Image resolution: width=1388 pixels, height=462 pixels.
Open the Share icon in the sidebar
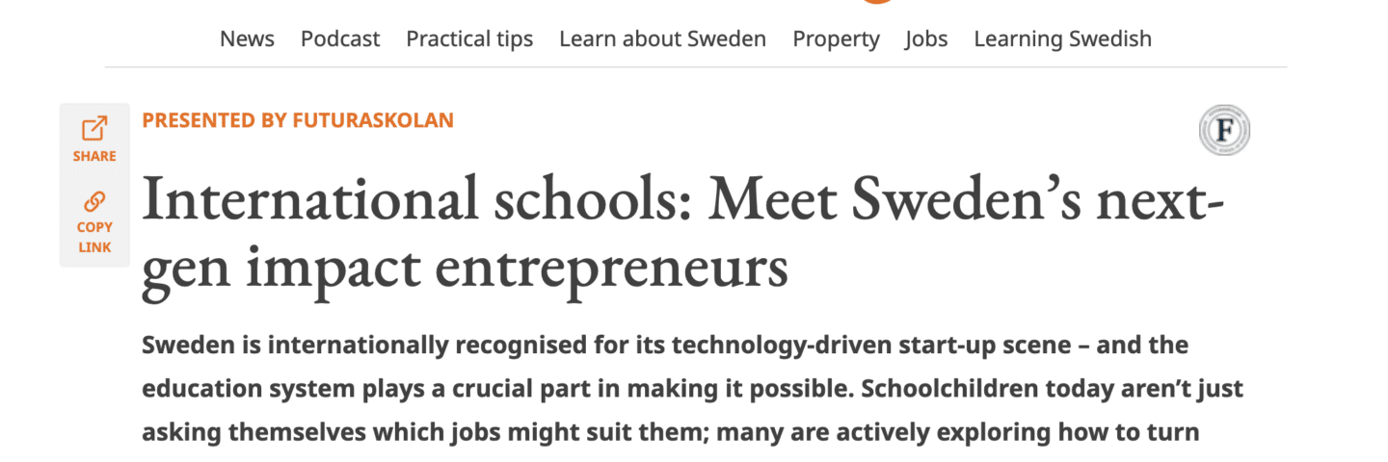94,128
